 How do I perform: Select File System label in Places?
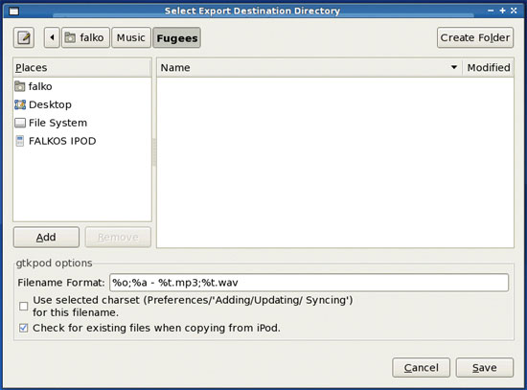click(x=57, y=123)
